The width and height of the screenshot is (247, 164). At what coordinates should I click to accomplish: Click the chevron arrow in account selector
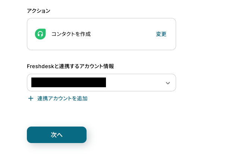coord(168,83)
